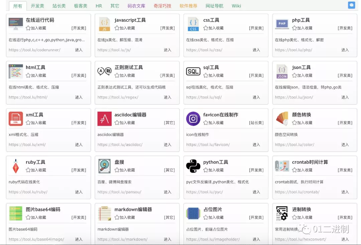This screenshot has width=361, height=245.
Task: Toggle 加入收藏 for 颜色转换
Action: (302, 123)
